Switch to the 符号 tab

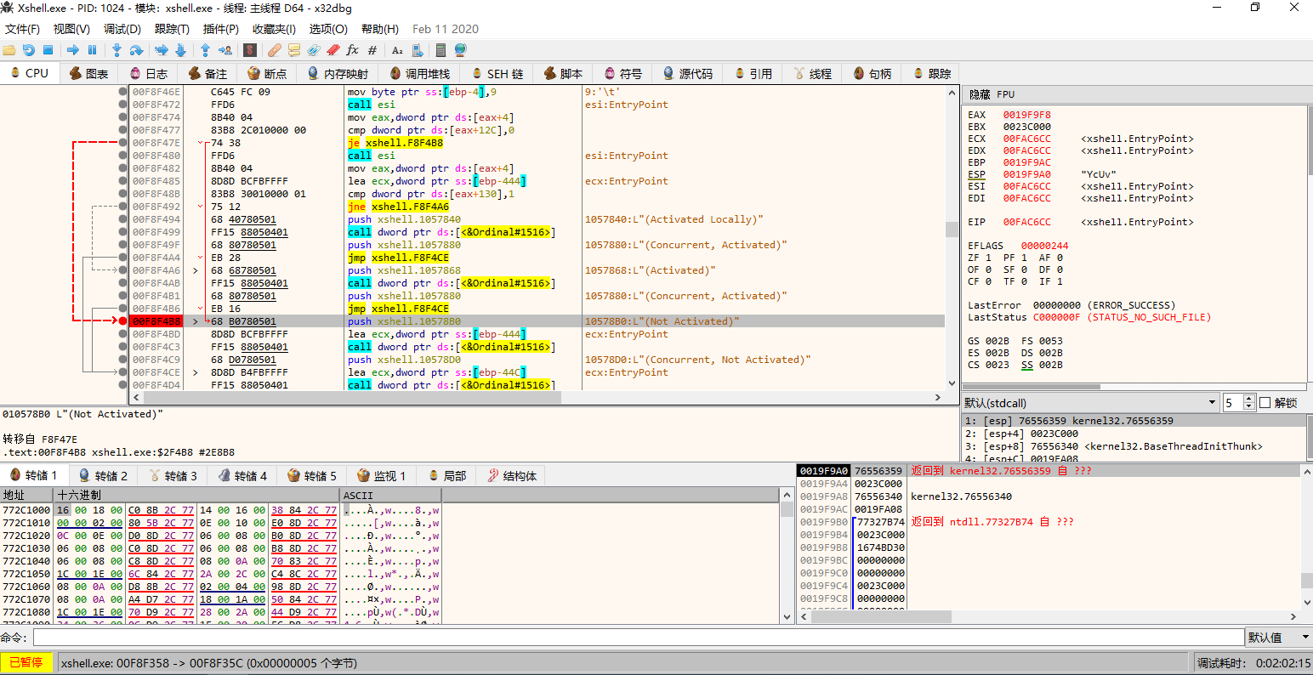click(622, 74)
